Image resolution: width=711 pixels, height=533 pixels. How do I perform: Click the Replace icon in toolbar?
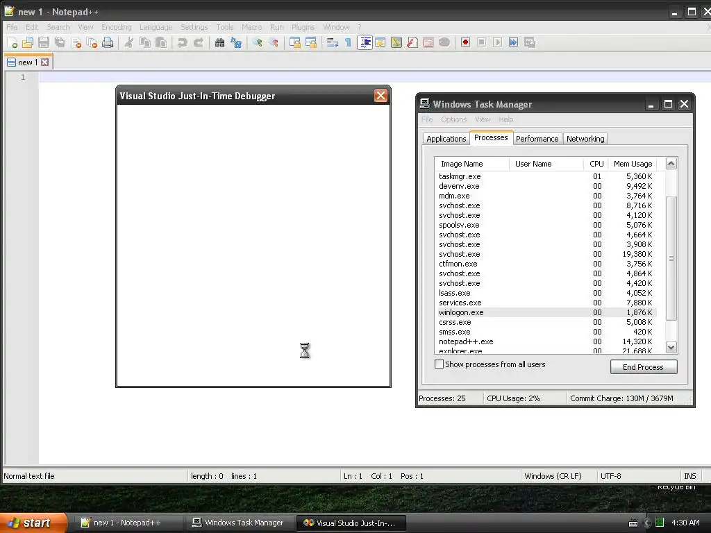coord(236,42)
